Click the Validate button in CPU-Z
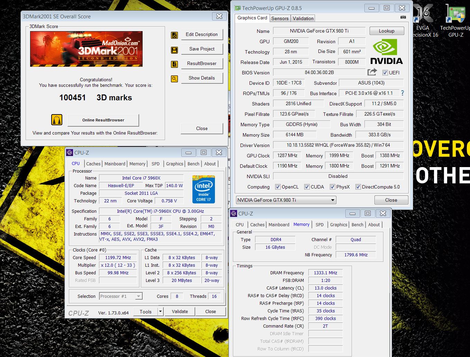 (x=180, y=312)
